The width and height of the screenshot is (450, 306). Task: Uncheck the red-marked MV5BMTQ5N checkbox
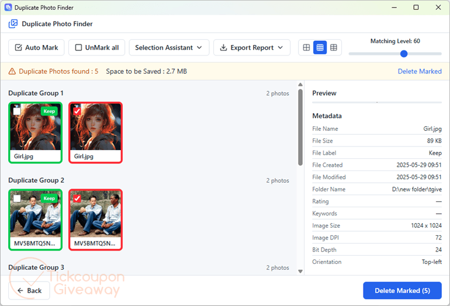point(77,199)
